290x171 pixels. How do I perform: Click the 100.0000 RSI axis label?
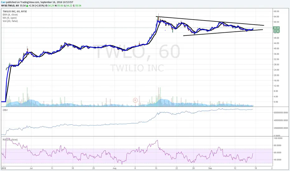coord(278,138)
